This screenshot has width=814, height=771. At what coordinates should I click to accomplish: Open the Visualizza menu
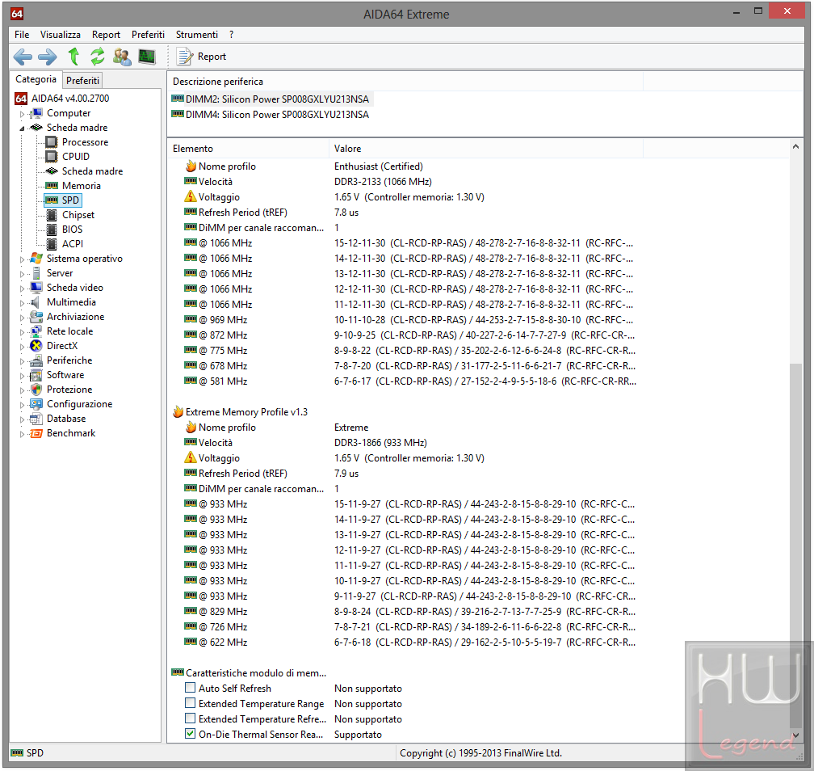(61, 34)
